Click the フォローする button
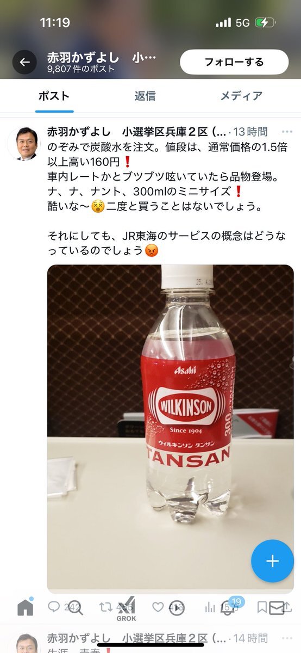301x653 pixels. 234,61
